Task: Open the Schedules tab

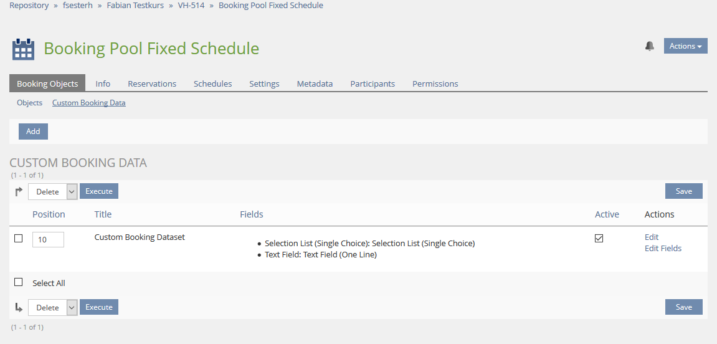Action: tap(212, 84)
